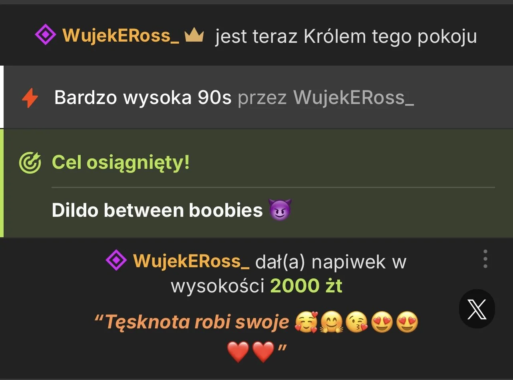The image size is (513, 380).
Task: Open WujekERoss_ profile from the tip message
Action: point(191,261)
